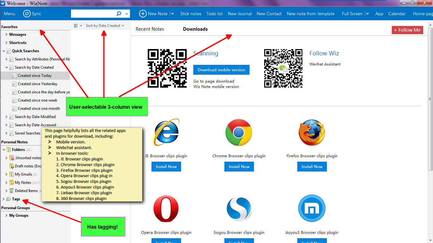
Task: Switch to the Downloads tab
Action: [195, 29]
